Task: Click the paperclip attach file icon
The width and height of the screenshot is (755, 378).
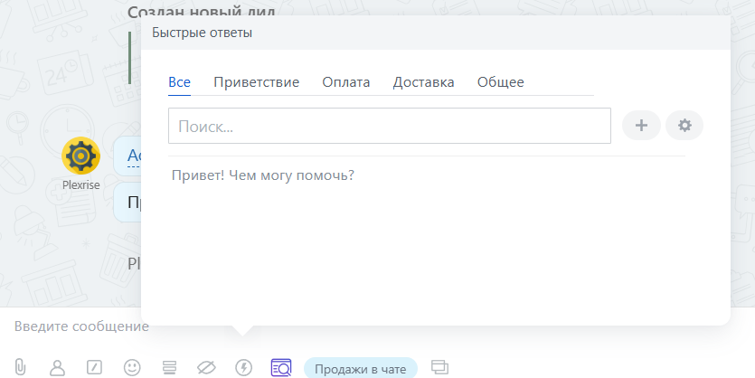Action: click(20, 367)
